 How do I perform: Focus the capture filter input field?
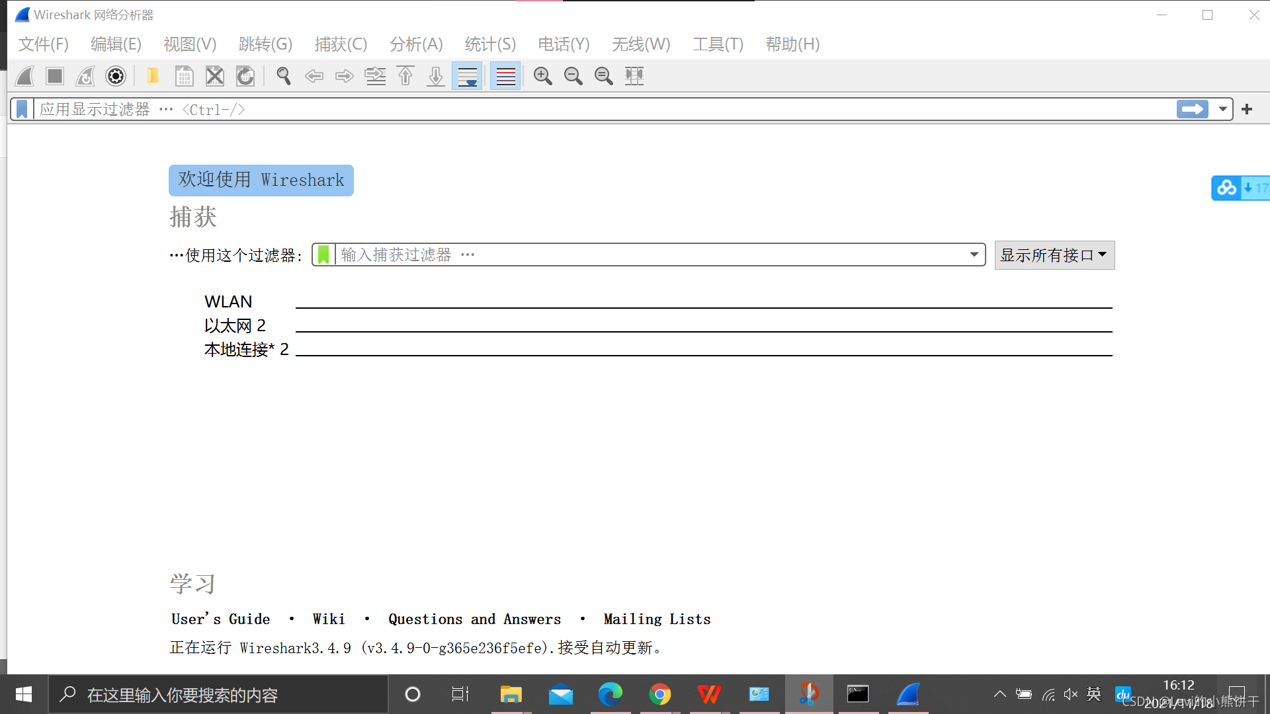point(652,255)
